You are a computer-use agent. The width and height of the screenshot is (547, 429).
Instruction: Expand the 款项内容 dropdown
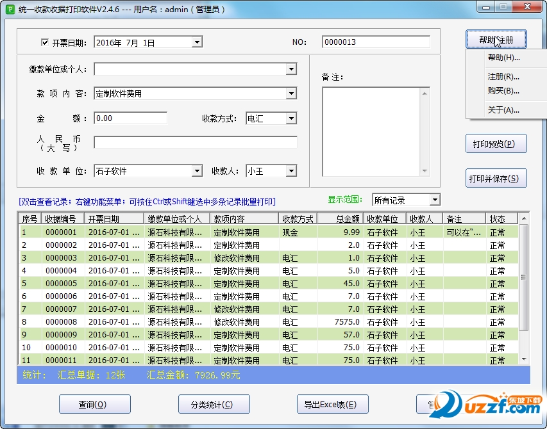click(x=291, y=93)
